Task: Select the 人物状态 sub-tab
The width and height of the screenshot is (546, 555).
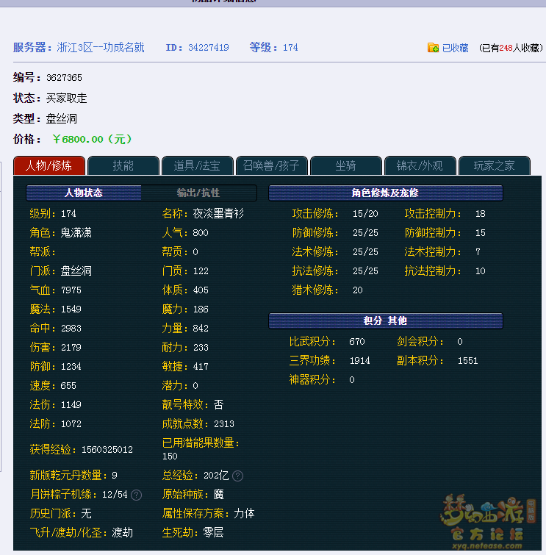Action: [84, 193]
